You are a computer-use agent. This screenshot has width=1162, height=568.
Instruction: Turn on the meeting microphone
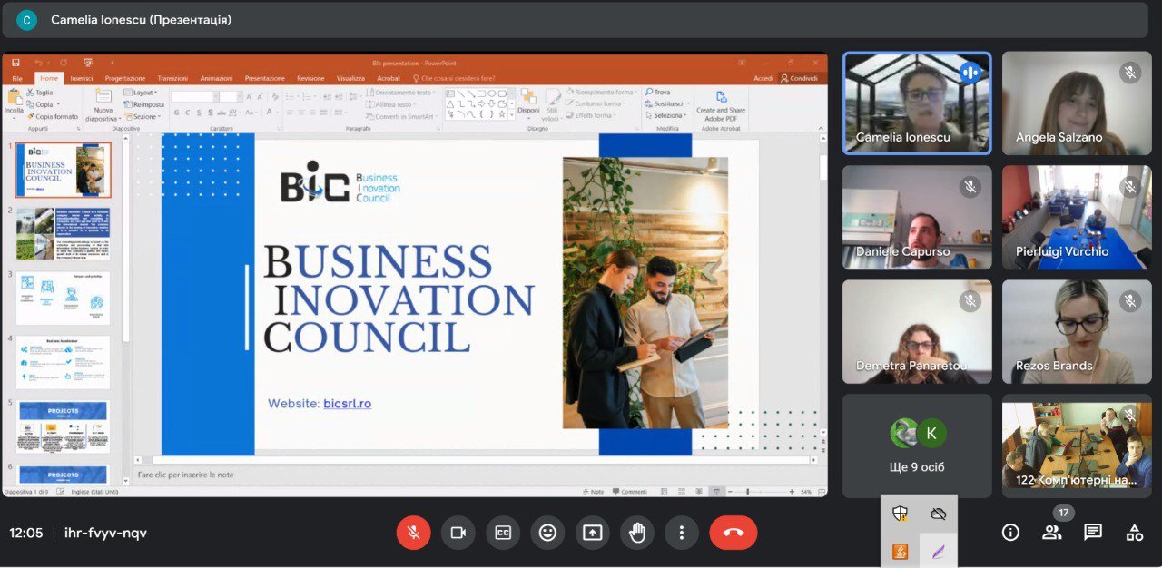click(x=413, y=533)
